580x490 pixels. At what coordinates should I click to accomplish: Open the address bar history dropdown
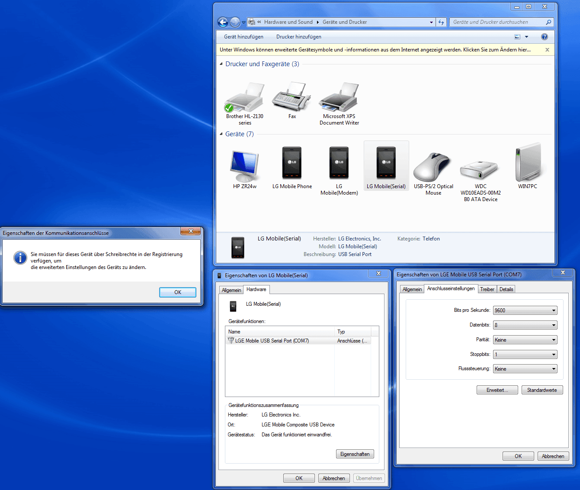click(431, 22)
